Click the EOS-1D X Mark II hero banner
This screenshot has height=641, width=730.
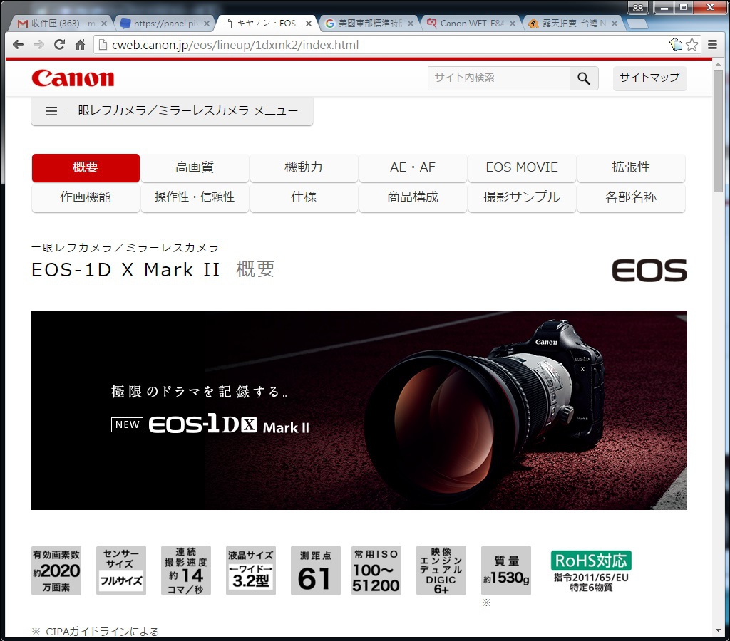coord(359,410)
